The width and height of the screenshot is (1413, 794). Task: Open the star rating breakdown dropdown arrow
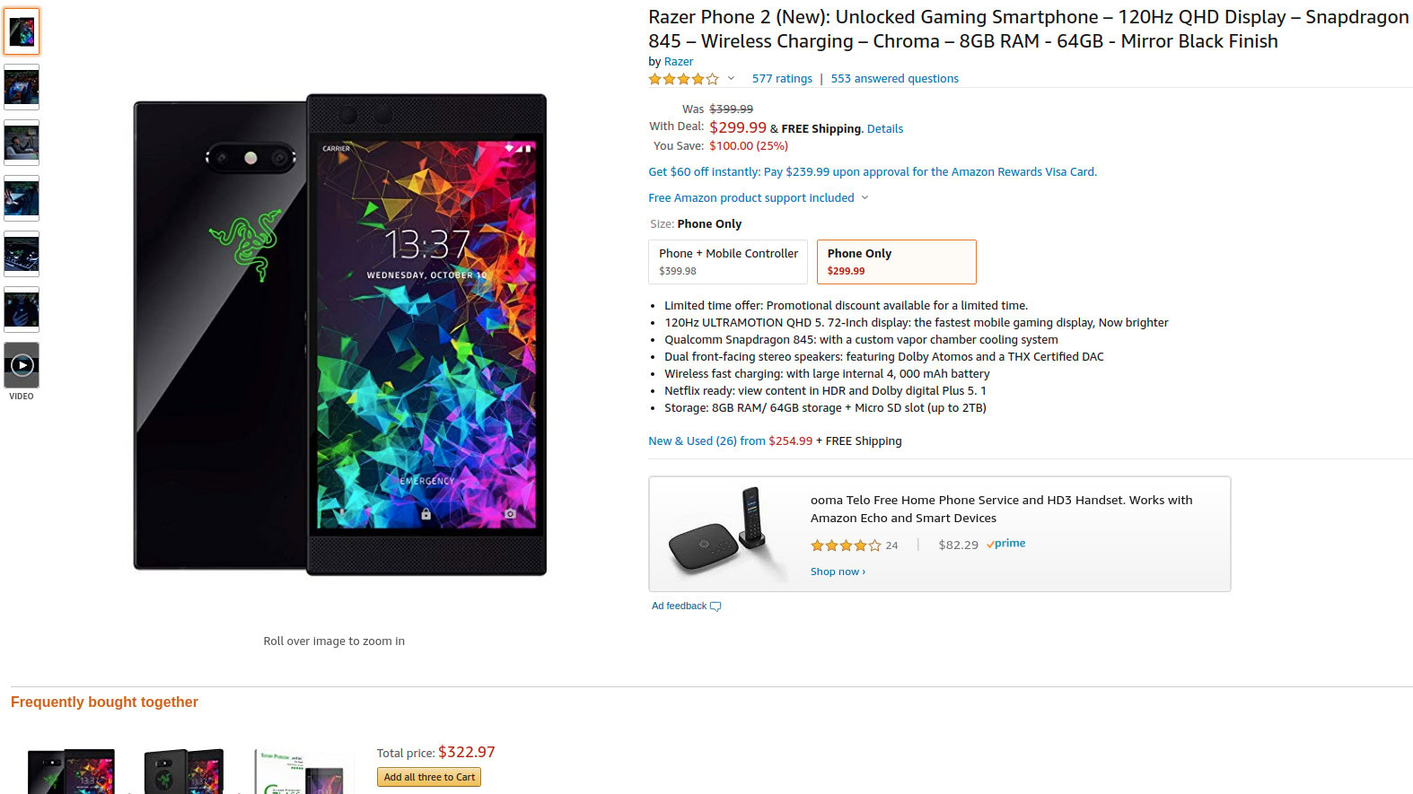(731, 79)
